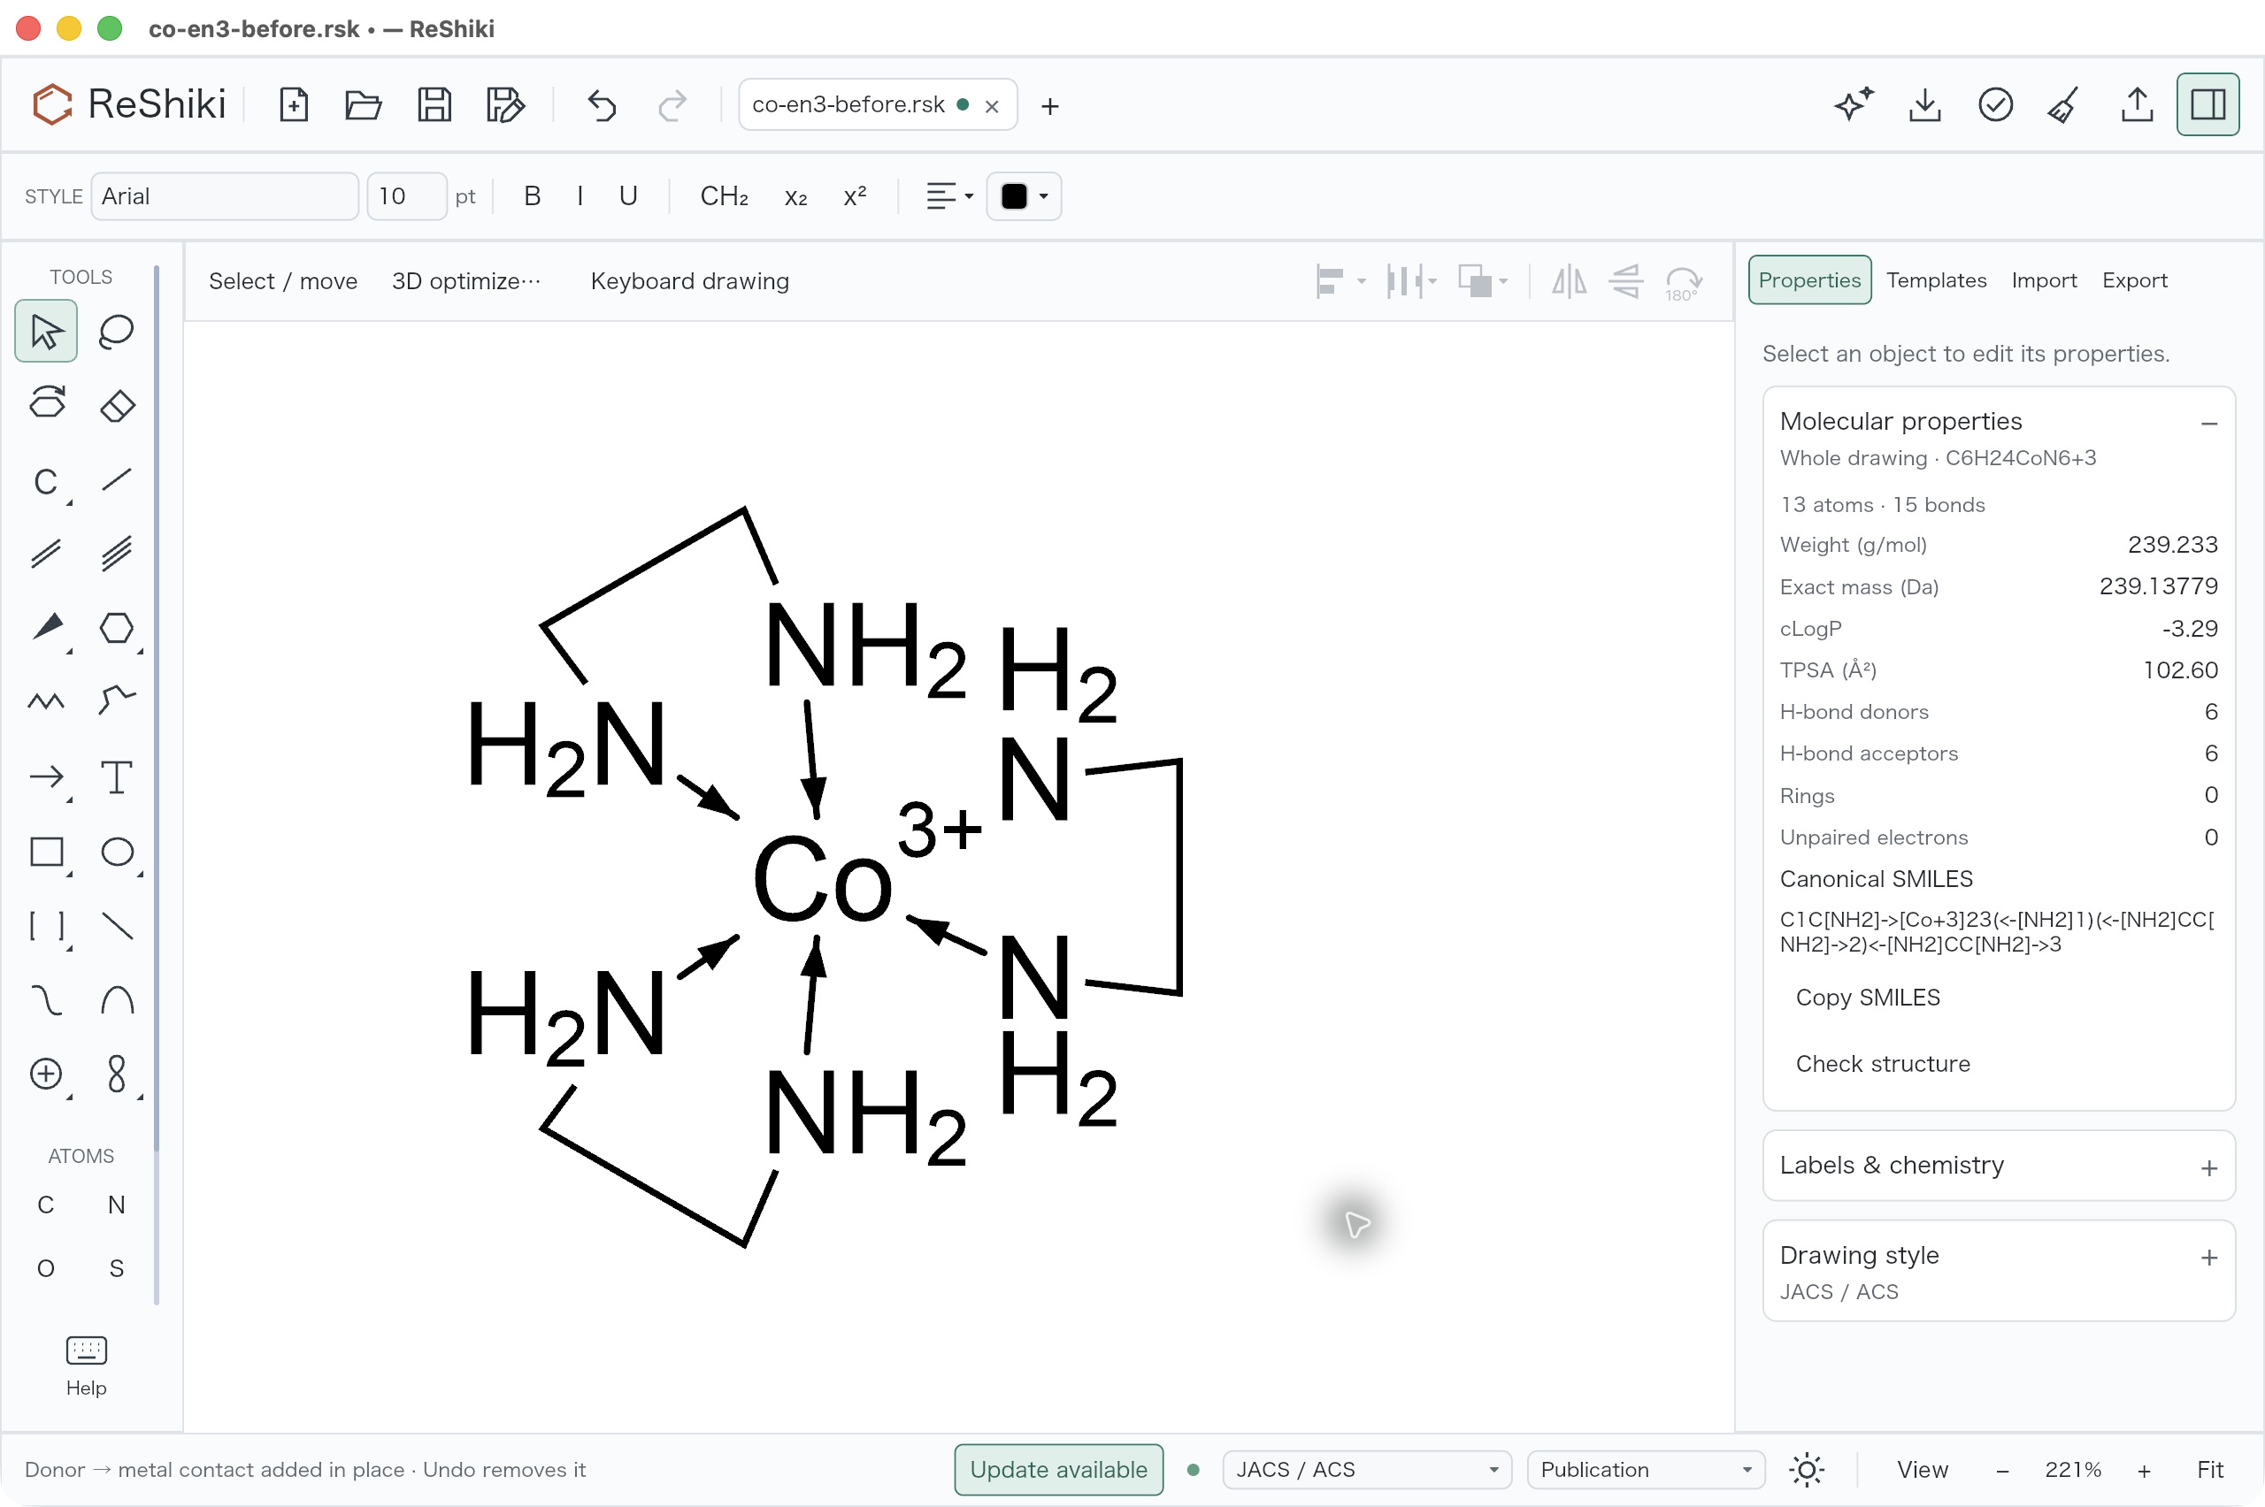Open the black text color swatch
The height and width of the screenshot is (1507, 2265).
coord(1024,196)
